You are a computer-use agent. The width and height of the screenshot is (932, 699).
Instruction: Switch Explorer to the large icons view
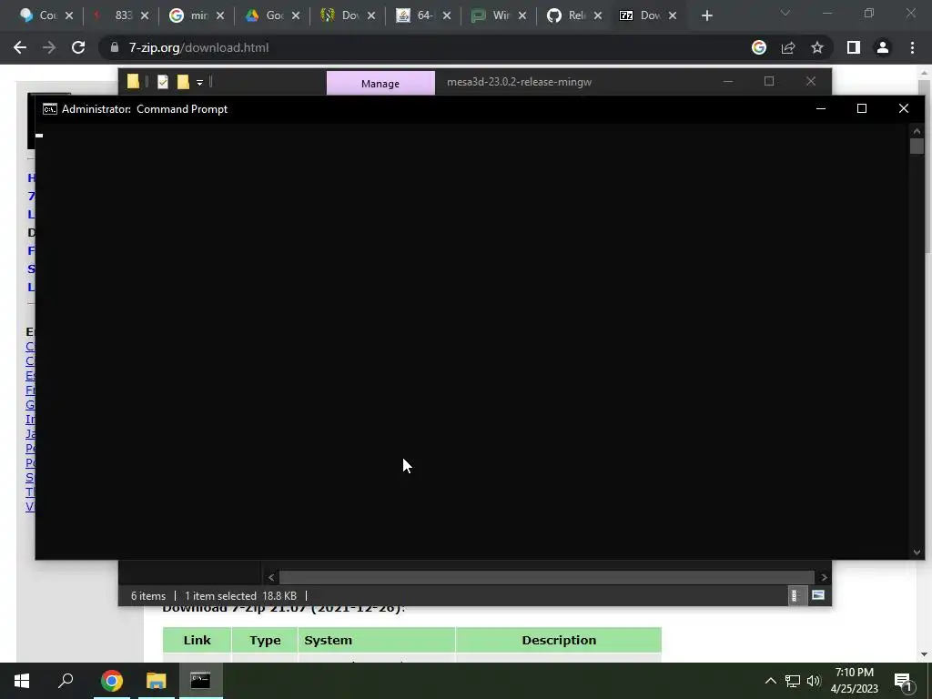pyautogui.click(x=818, y=595)
